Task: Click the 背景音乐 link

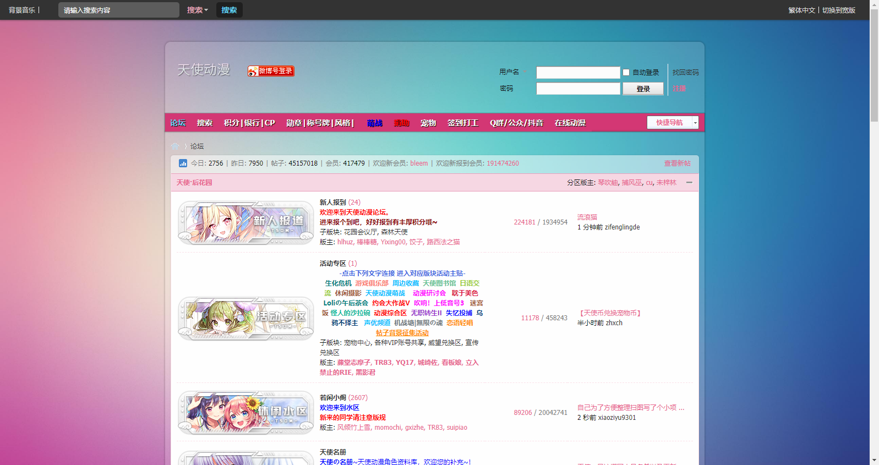Action: click(x=22, y=10)
